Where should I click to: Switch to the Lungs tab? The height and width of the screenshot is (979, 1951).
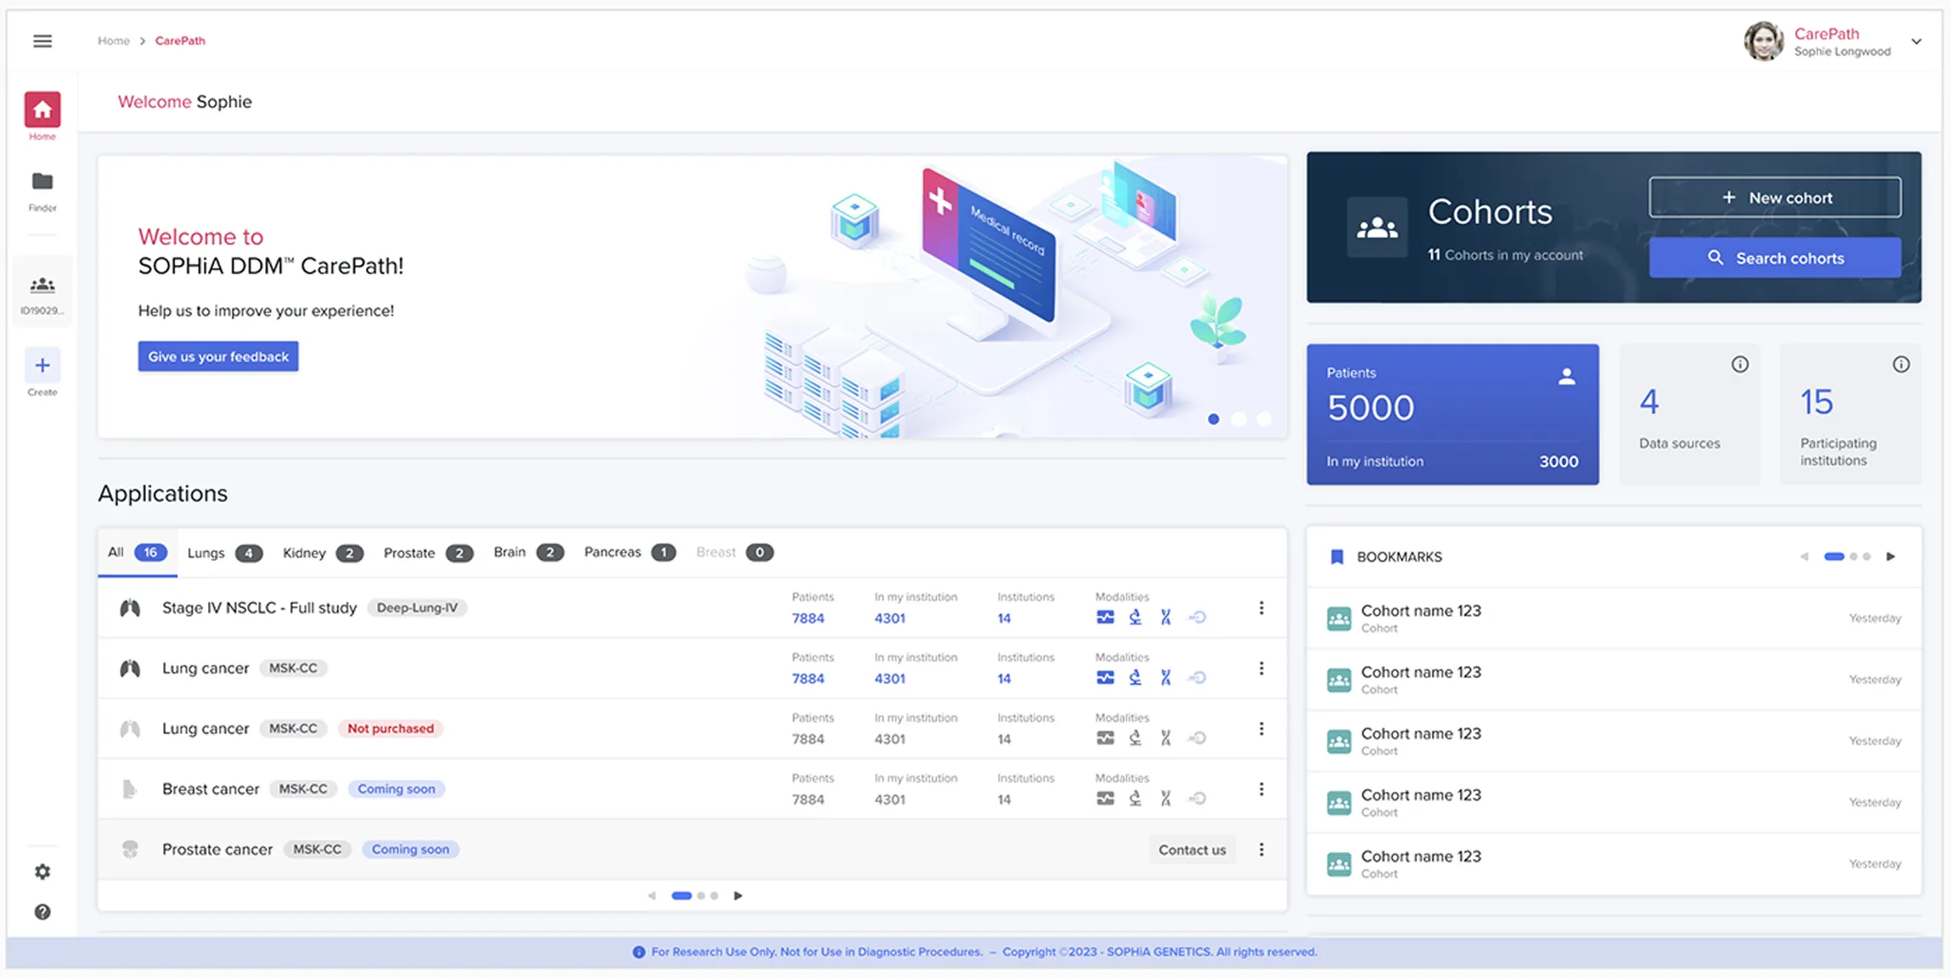click(224, 553)
